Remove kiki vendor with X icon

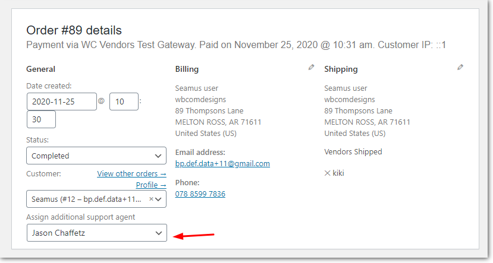tap(327, 173)
